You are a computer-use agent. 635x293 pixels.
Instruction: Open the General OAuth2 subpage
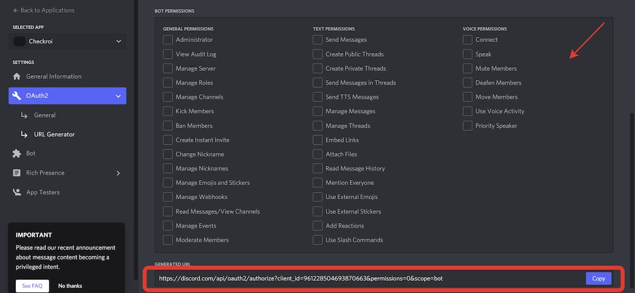[44, 115]
